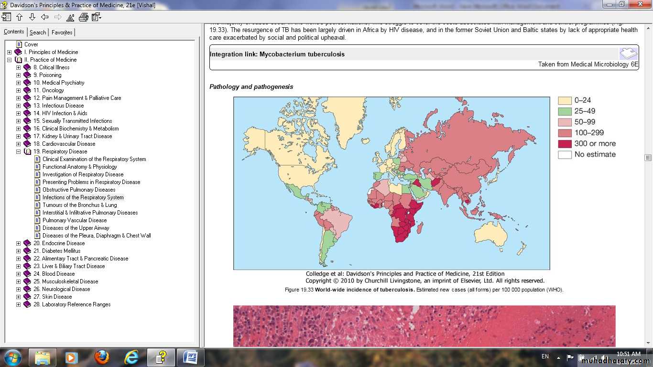Switch to the Favorites tab
Screen dimensions: 653x367
62,32
